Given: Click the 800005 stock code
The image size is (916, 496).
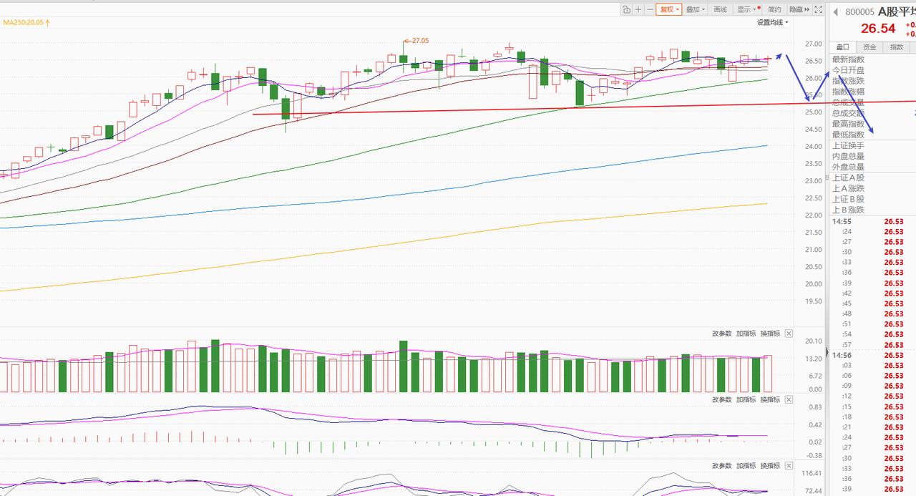Looking at the screenshot, I should click(x=859, y=11).
